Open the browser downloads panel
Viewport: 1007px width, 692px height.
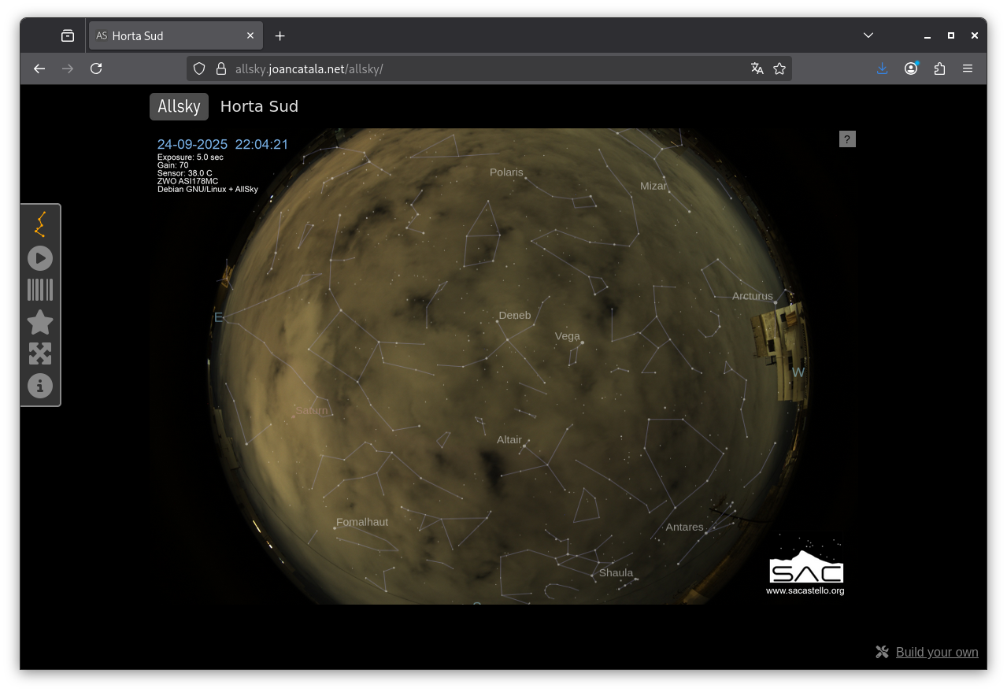pos(882,68)
